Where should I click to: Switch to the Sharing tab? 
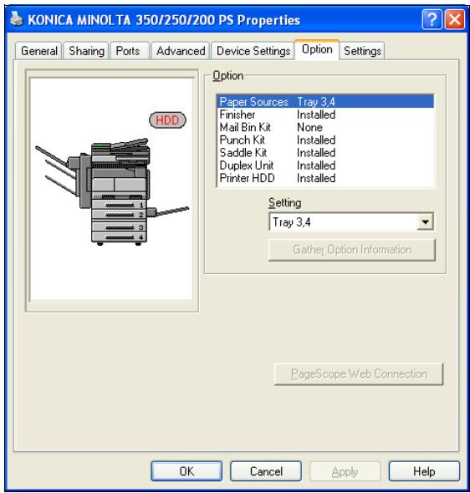86,51
